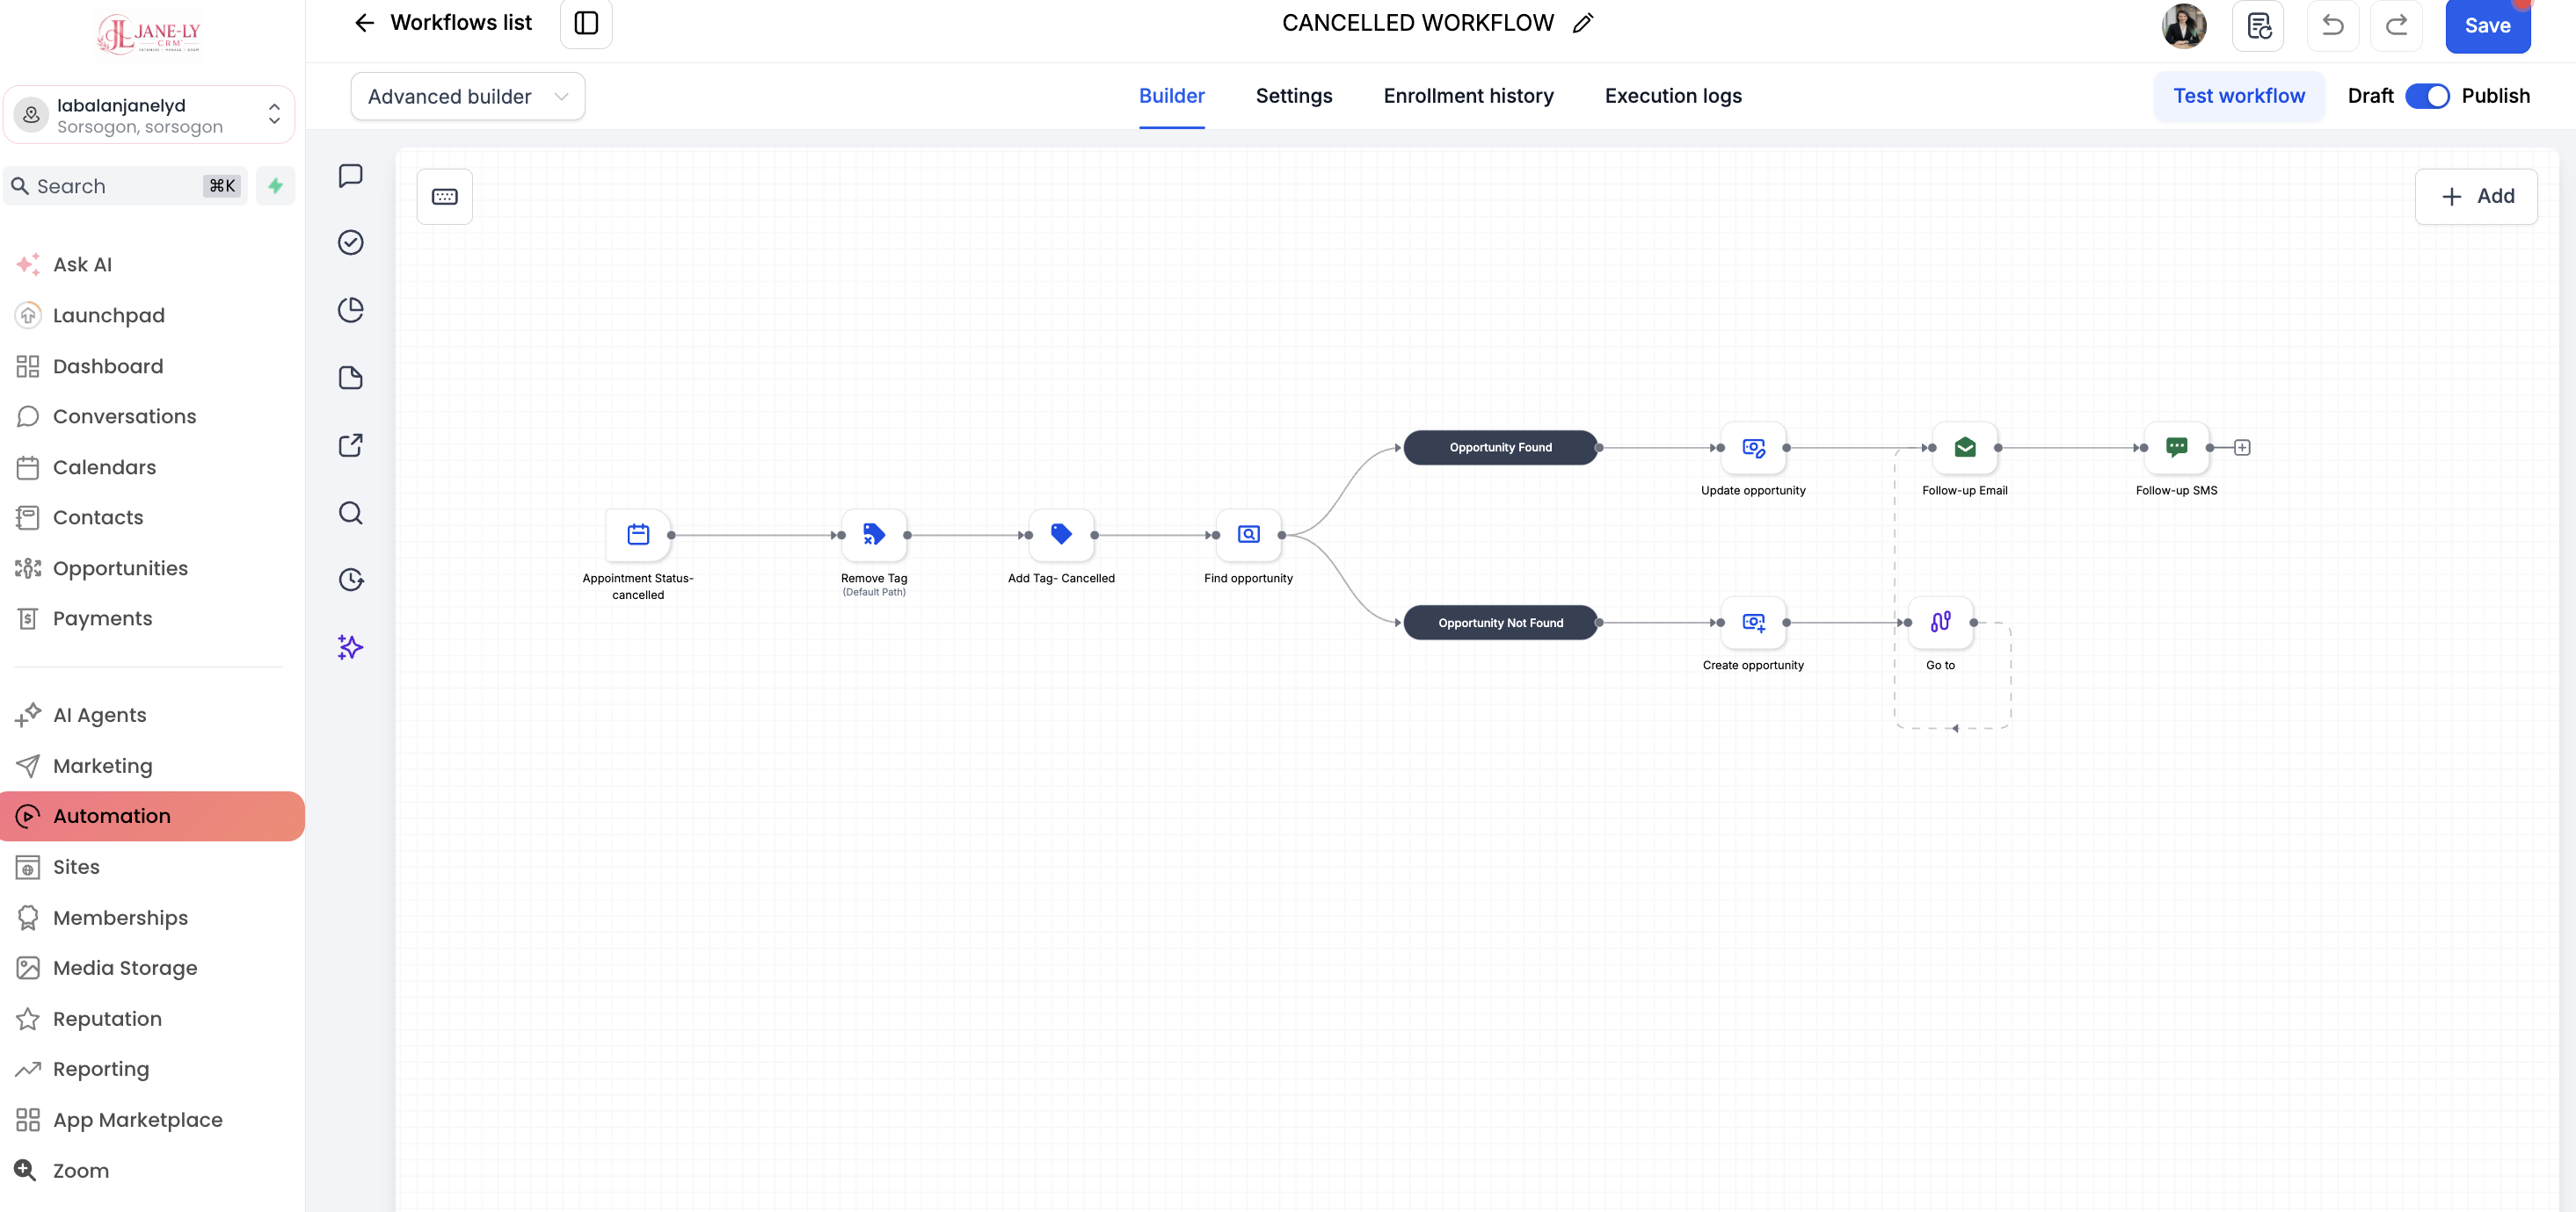Select the Follow-up Email node
The height and width of the screenshot is (1212, 2576).
[1964, 448]
